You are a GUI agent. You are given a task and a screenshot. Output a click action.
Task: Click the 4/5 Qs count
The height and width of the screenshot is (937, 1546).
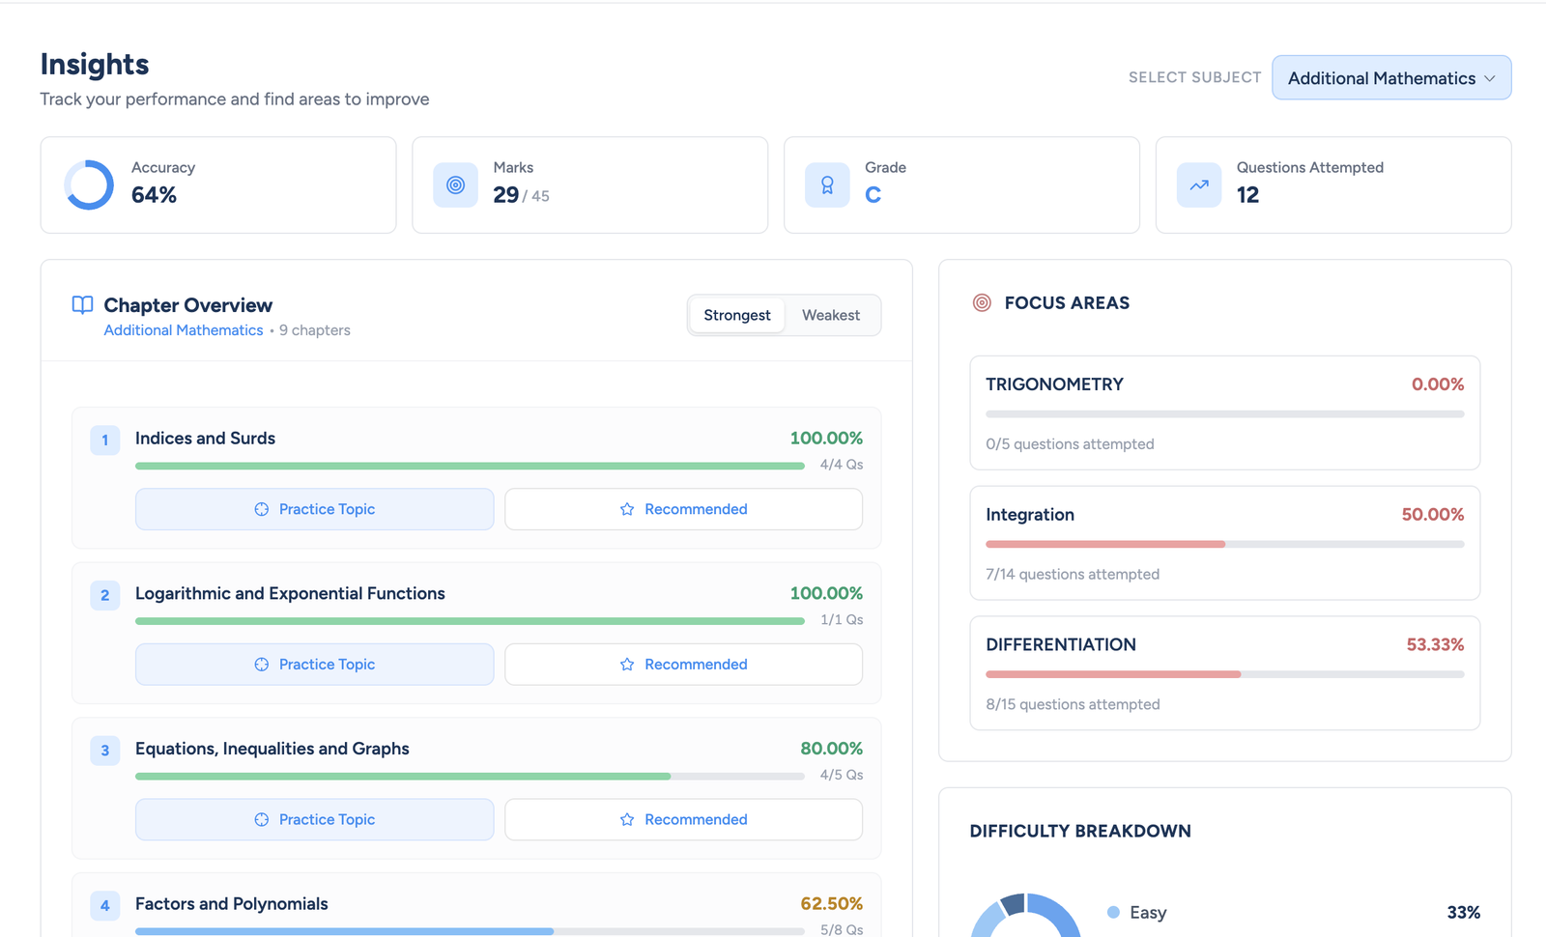click(842, 775)
